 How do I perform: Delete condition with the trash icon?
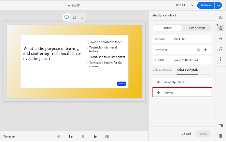click(x=198, y=50)
